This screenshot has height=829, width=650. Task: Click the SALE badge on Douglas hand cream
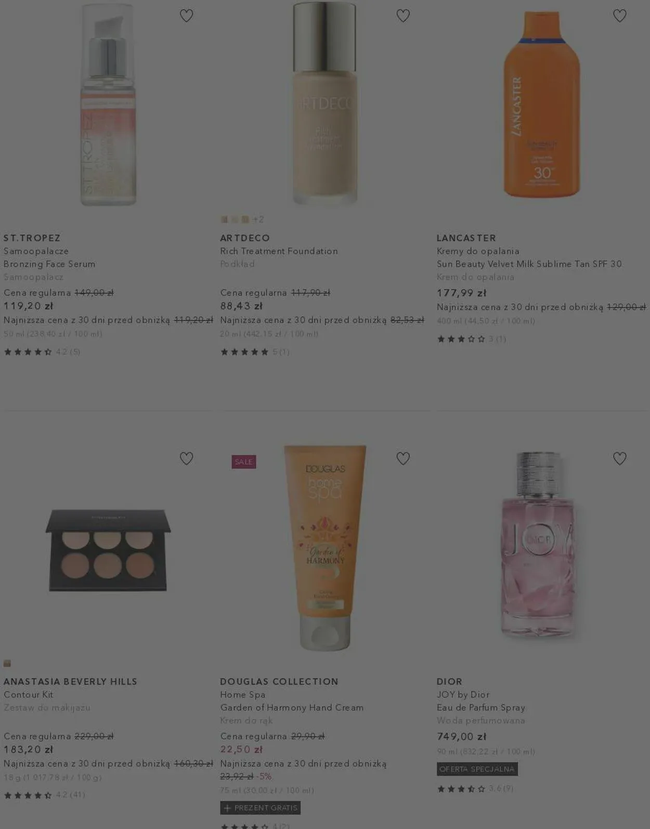(243, 462)
